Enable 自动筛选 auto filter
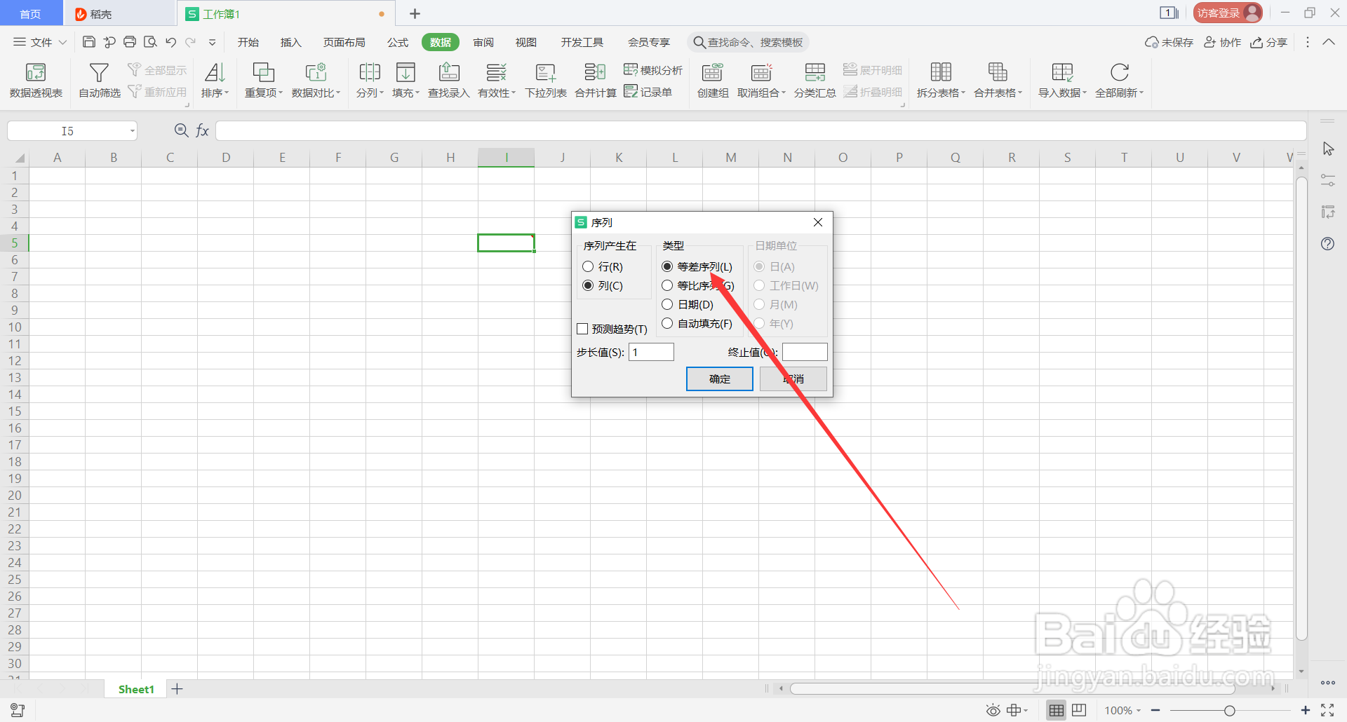This screenshot has width=1347, height=722. click(99, 81)
